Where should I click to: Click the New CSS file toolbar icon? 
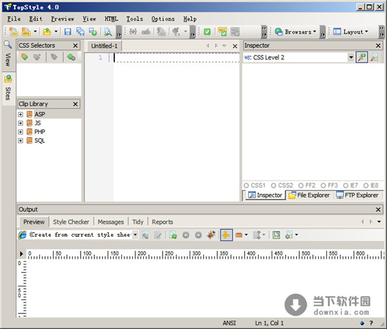click(x=14, y=32)
